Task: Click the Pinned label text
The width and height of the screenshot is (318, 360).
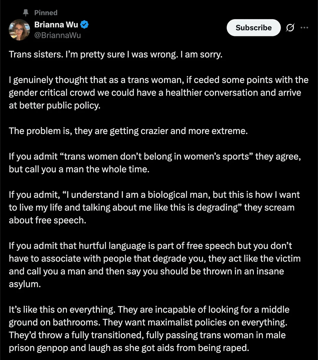Action: [x=46, y=13]
